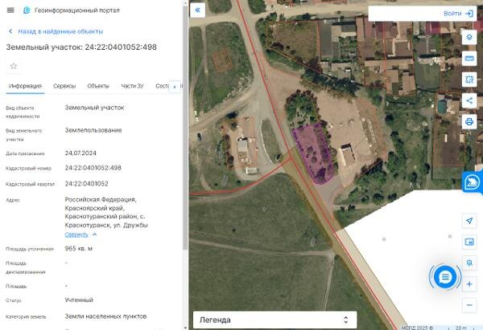Click the Земельный участок type value
This screenshot has width=483, height=330.
(x=94, y=108)
